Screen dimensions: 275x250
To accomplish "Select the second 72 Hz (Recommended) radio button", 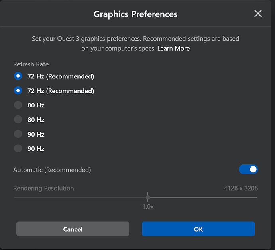I will [18, 91].
